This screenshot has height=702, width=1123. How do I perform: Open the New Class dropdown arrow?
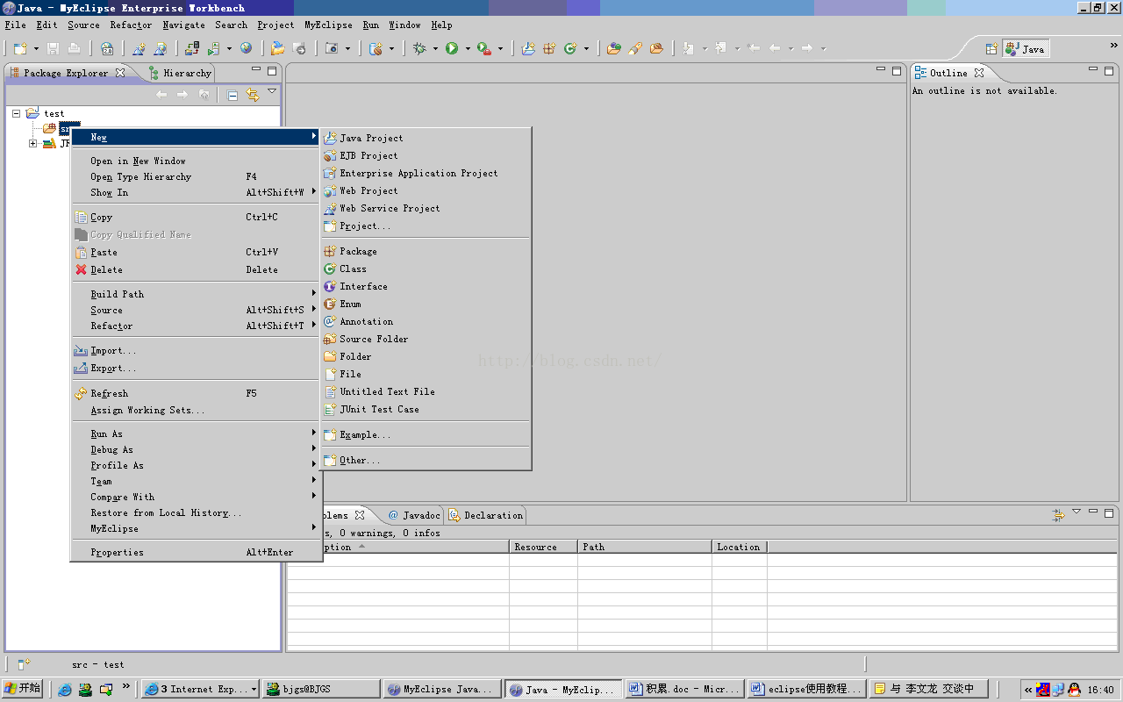[586, 48]
